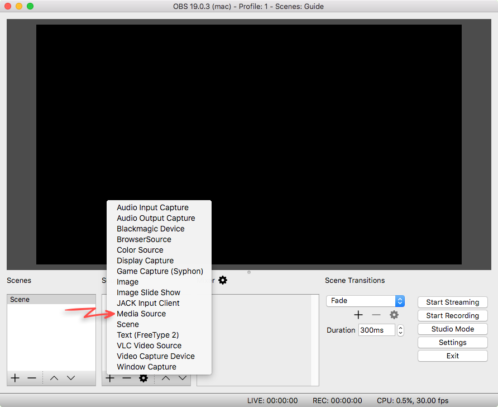Click the Scene Transitions label
The width and height of the screenshot is (498, 407).
[355, 281]
